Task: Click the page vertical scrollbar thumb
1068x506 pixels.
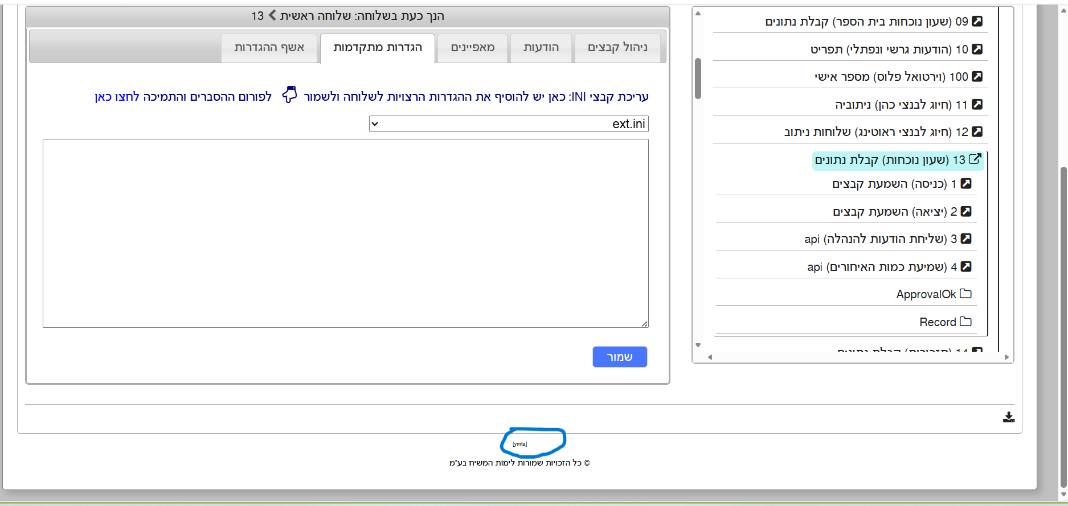Action: pyautogui.click(x=1063, y=328)
